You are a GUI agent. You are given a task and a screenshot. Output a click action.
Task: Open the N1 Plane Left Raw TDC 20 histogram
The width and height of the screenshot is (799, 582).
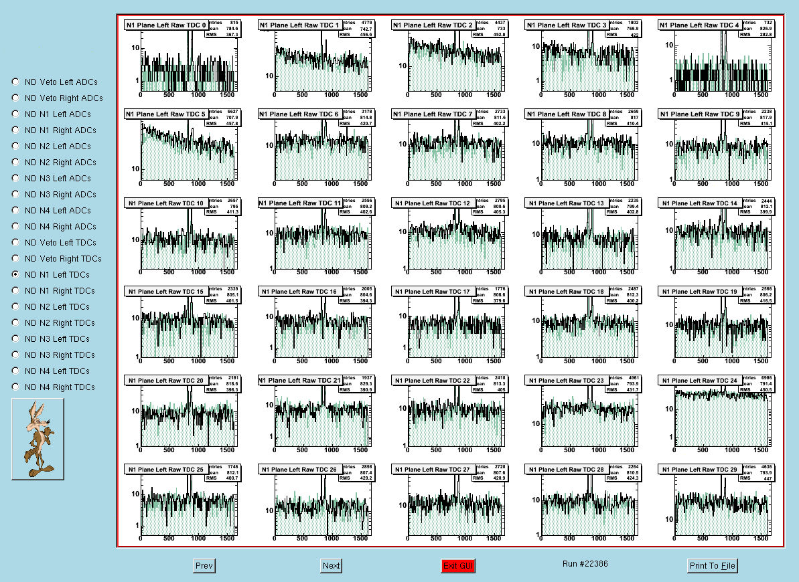tap(182, 414)
